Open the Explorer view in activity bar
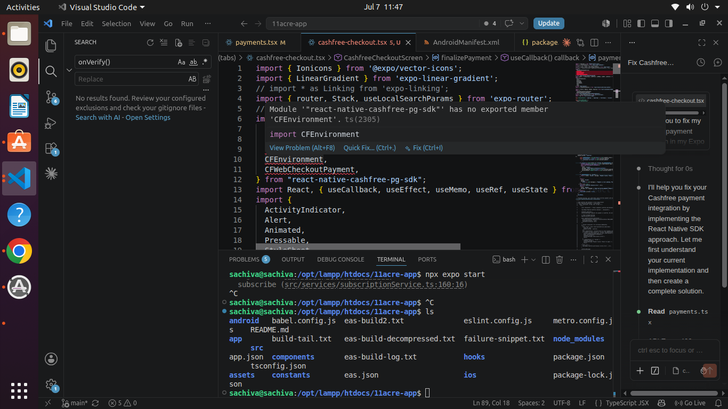Image resolution: width=728 pixels, height=409 pixels. [51, 46]
